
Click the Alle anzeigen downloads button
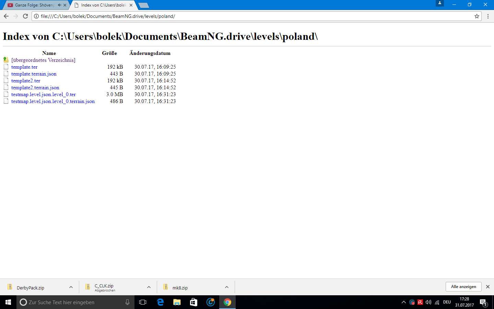463,287
